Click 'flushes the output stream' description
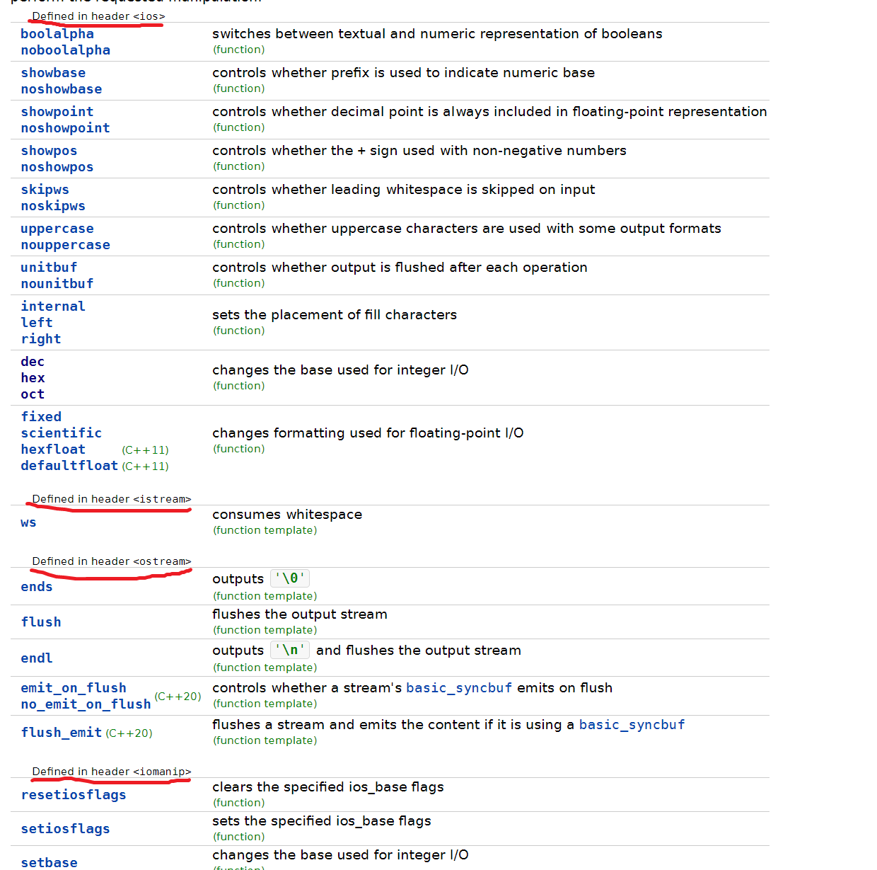The image size is (877, 870). click(x=300, y=614)
